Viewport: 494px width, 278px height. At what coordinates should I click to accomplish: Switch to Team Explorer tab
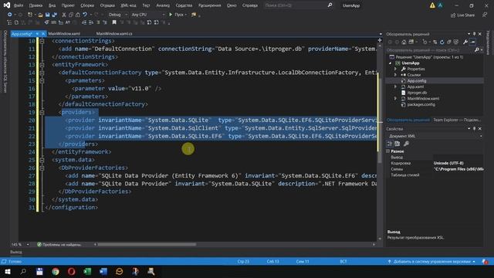[x=456, y=120]
